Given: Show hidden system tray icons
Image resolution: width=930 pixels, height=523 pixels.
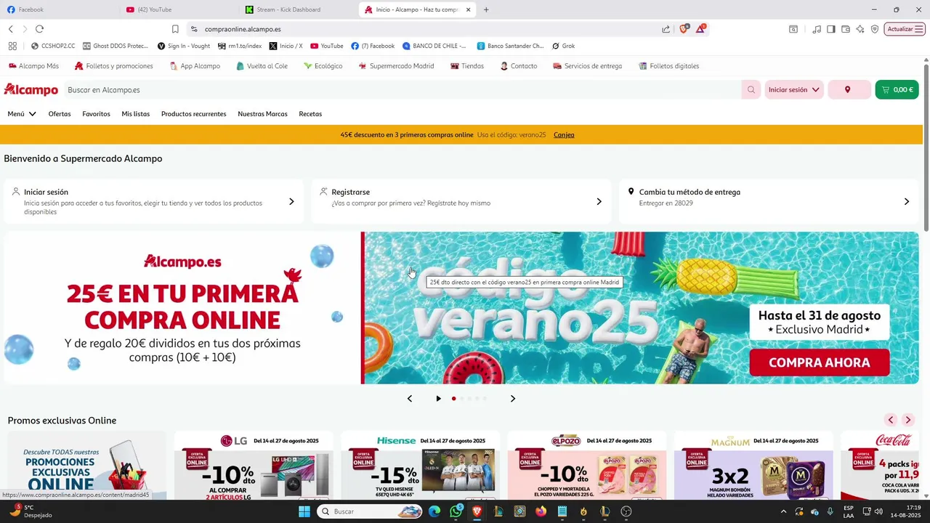Looking at the screenshot, I should click(783, 511).
